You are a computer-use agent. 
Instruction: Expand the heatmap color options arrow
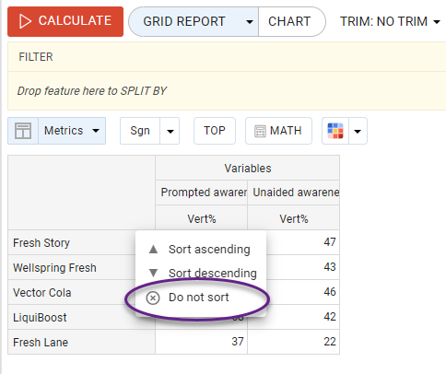tap(358, 132)
